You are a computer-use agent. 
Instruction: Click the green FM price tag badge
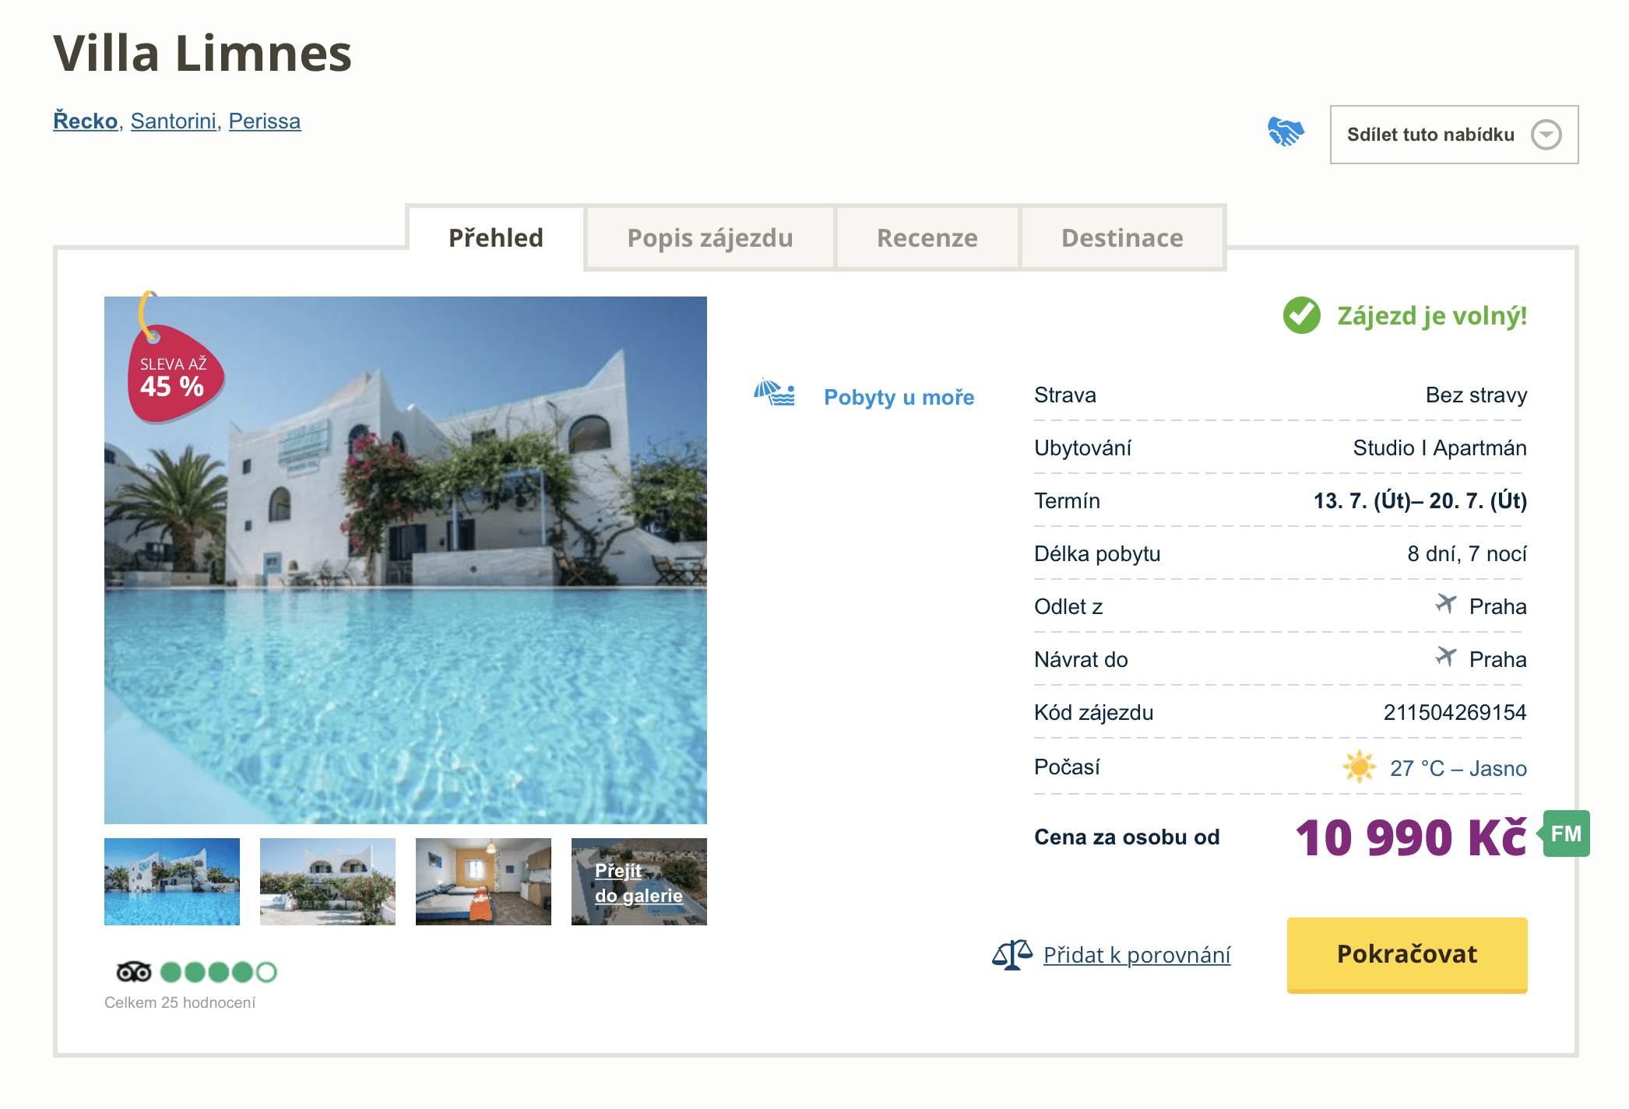[1565, 834]
